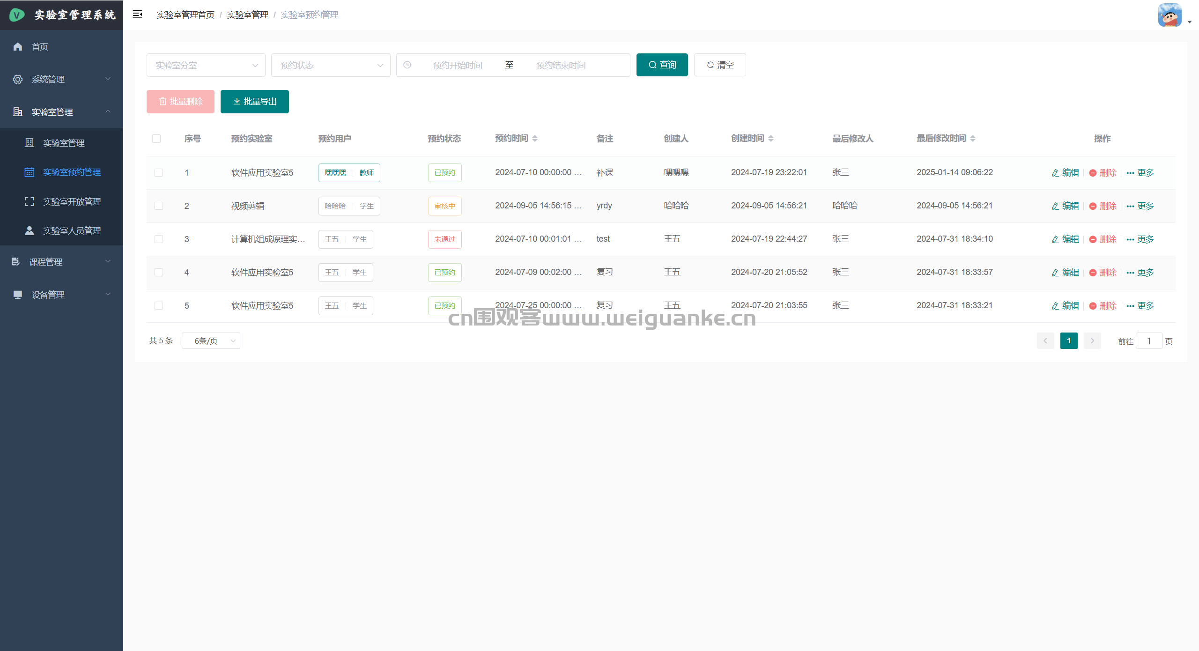Select checkbox for row 4
This screenshot has height=651, width=1199.
pyautogui.click(x=159, y=273)
